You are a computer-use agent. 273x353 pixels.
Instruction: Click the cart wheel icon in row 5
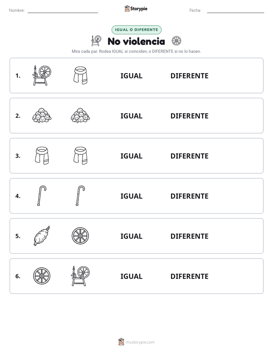pos(80,236)
